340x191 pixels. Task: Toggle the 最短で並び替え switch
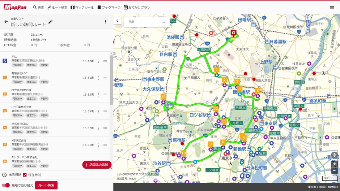click(x=5, y=185)
